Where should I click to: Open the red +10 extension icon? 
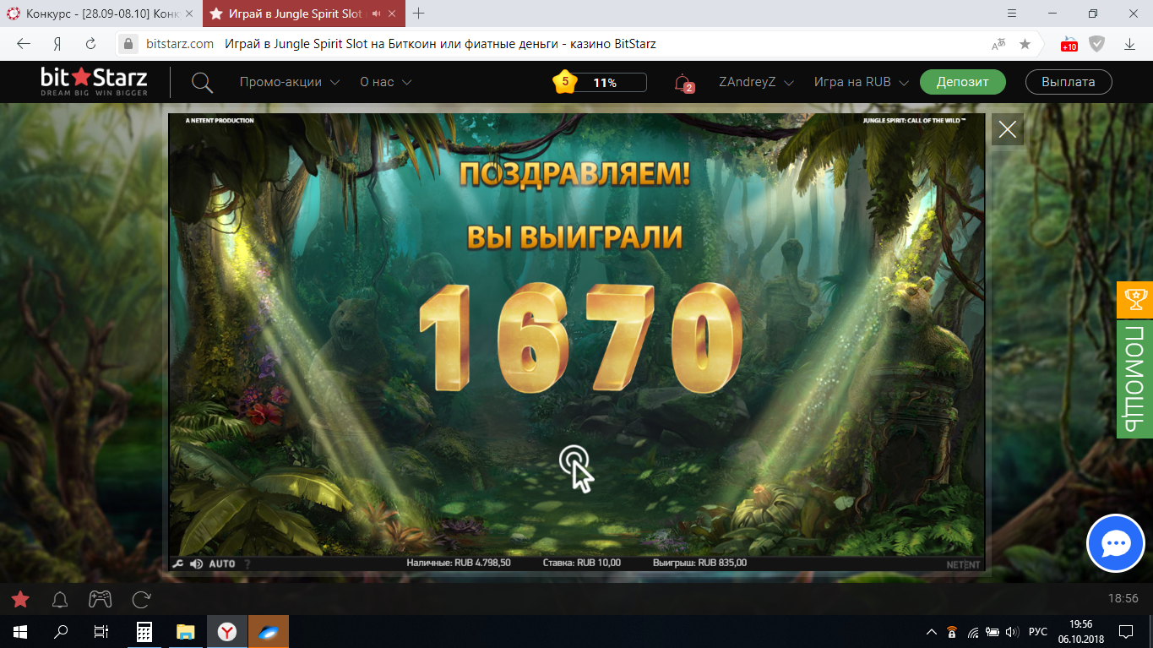(x=1069, y=44)
